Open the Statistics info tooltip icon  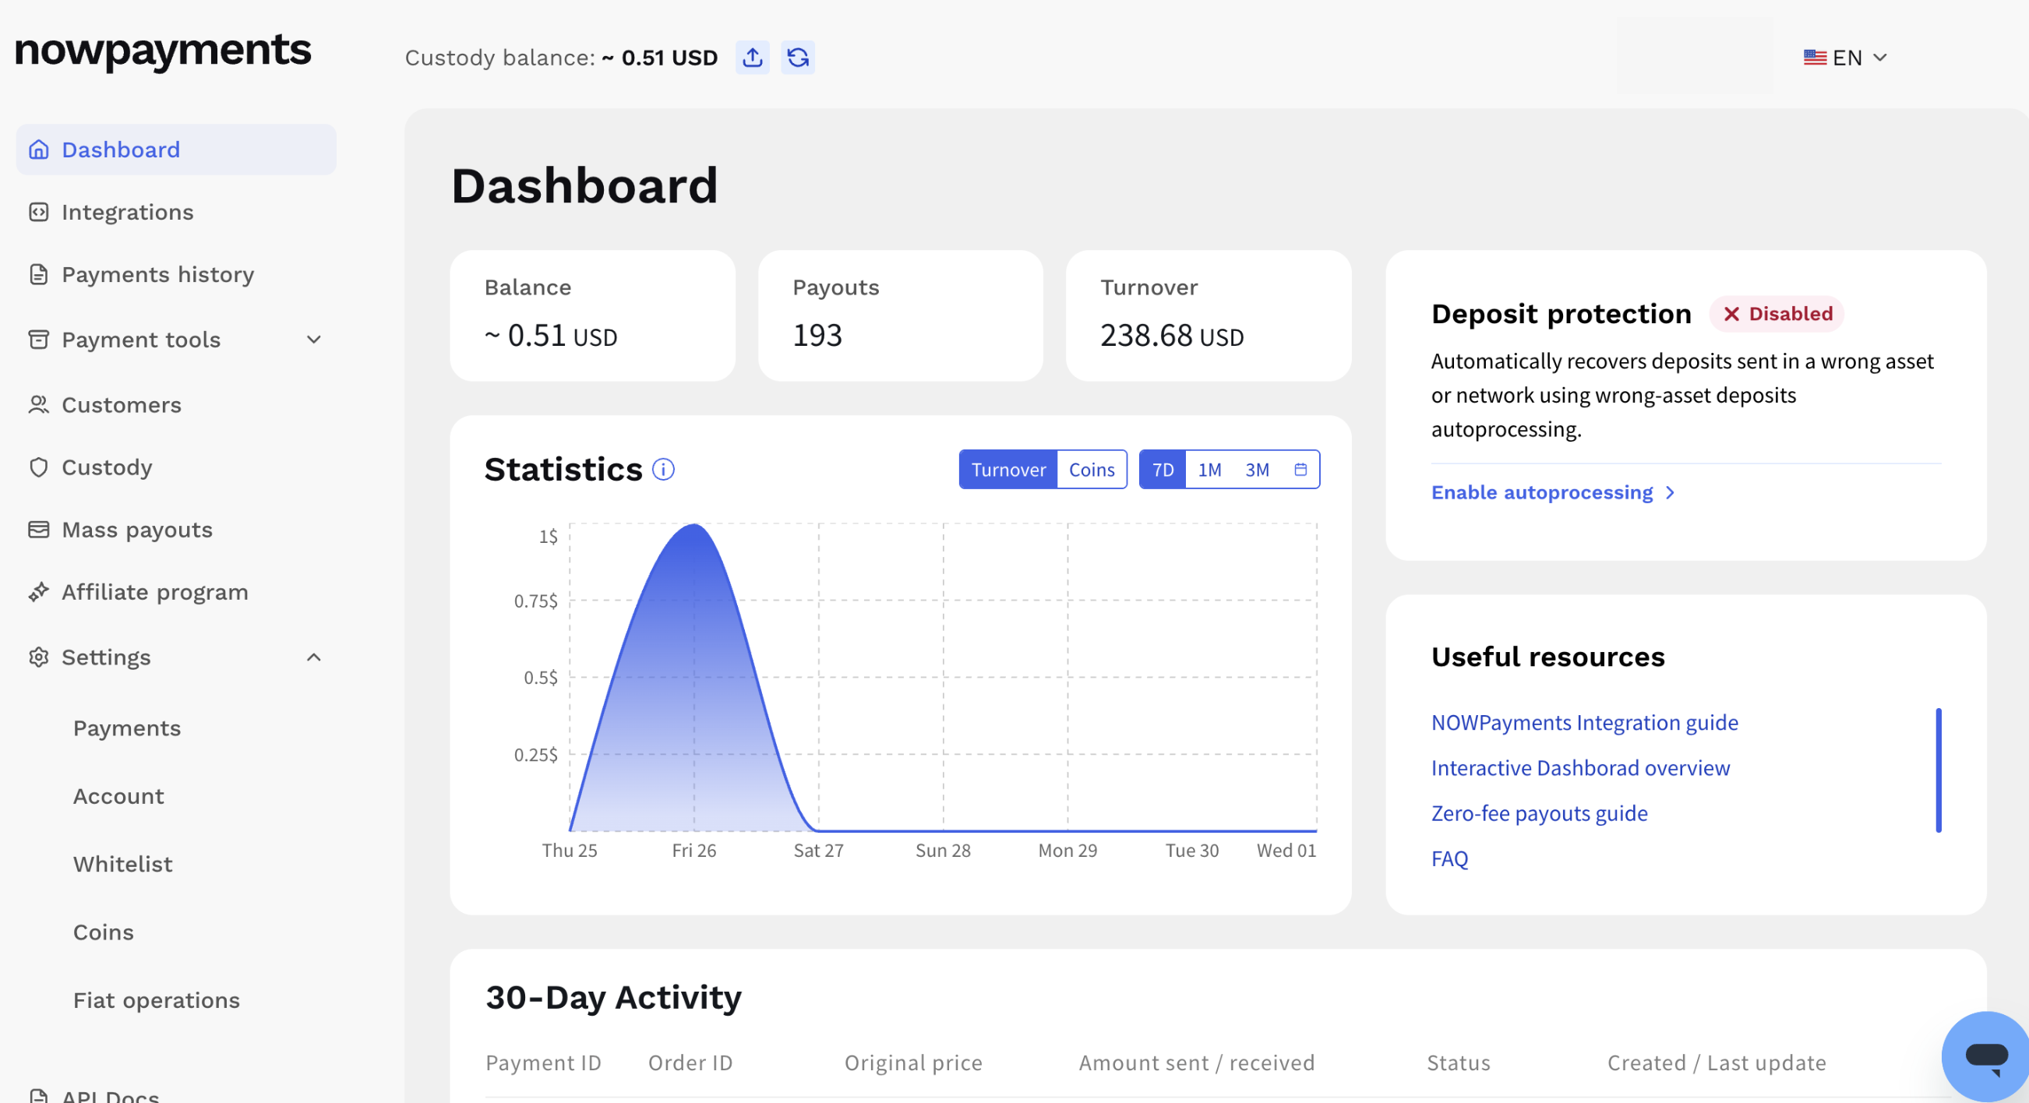pyautogui.click(x=663, y=470)
